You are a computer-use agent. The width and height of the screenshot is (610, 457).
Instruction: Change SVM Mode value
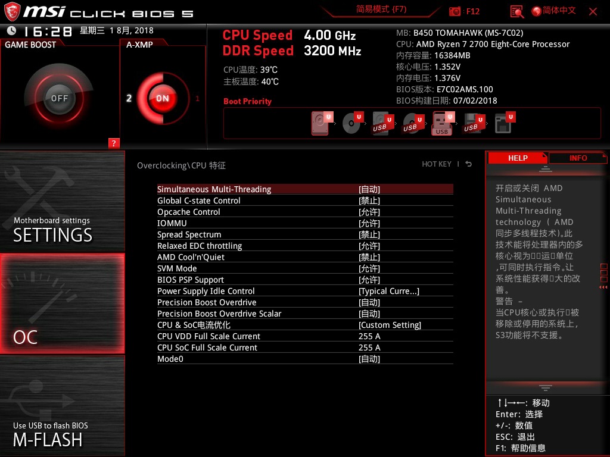[369, 268]
